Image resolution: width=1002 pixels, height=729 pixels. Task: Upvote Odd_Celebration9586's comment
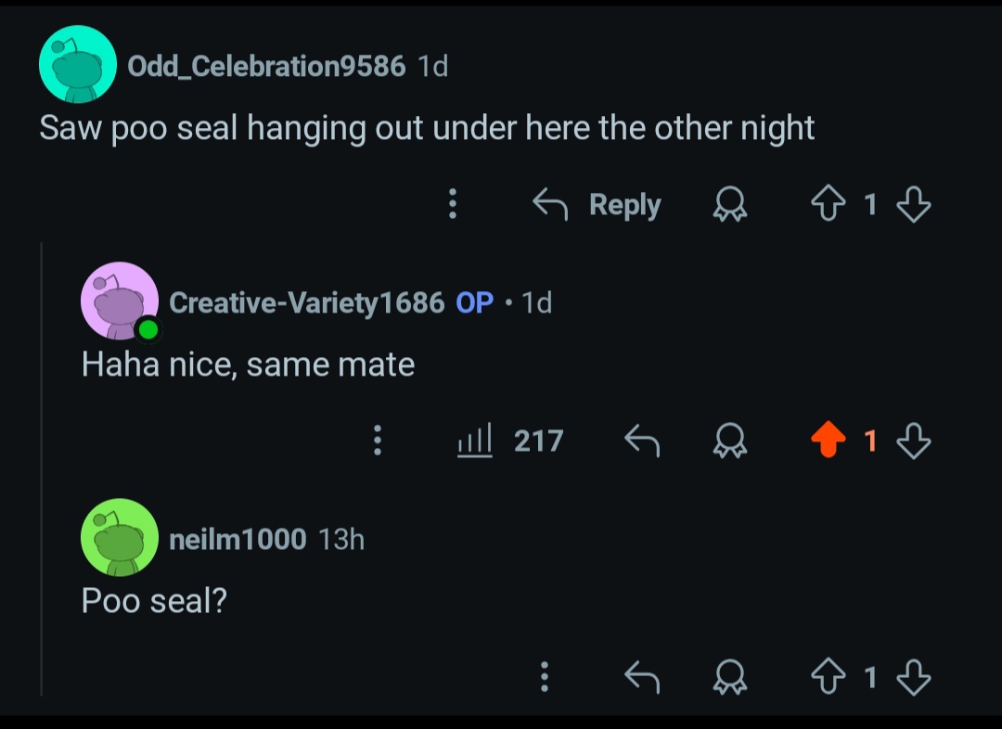click(x=829, y=204)
